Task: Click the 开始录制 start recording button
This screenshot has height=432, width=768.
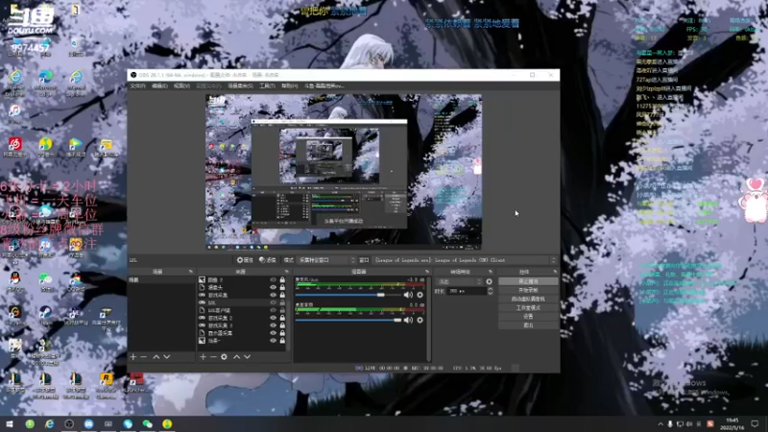Action: click(528, 291)
